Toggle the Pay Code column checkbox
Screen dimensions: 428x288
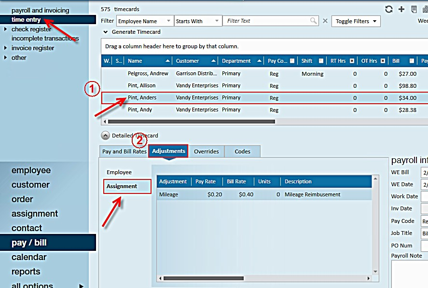click(292, 61)
